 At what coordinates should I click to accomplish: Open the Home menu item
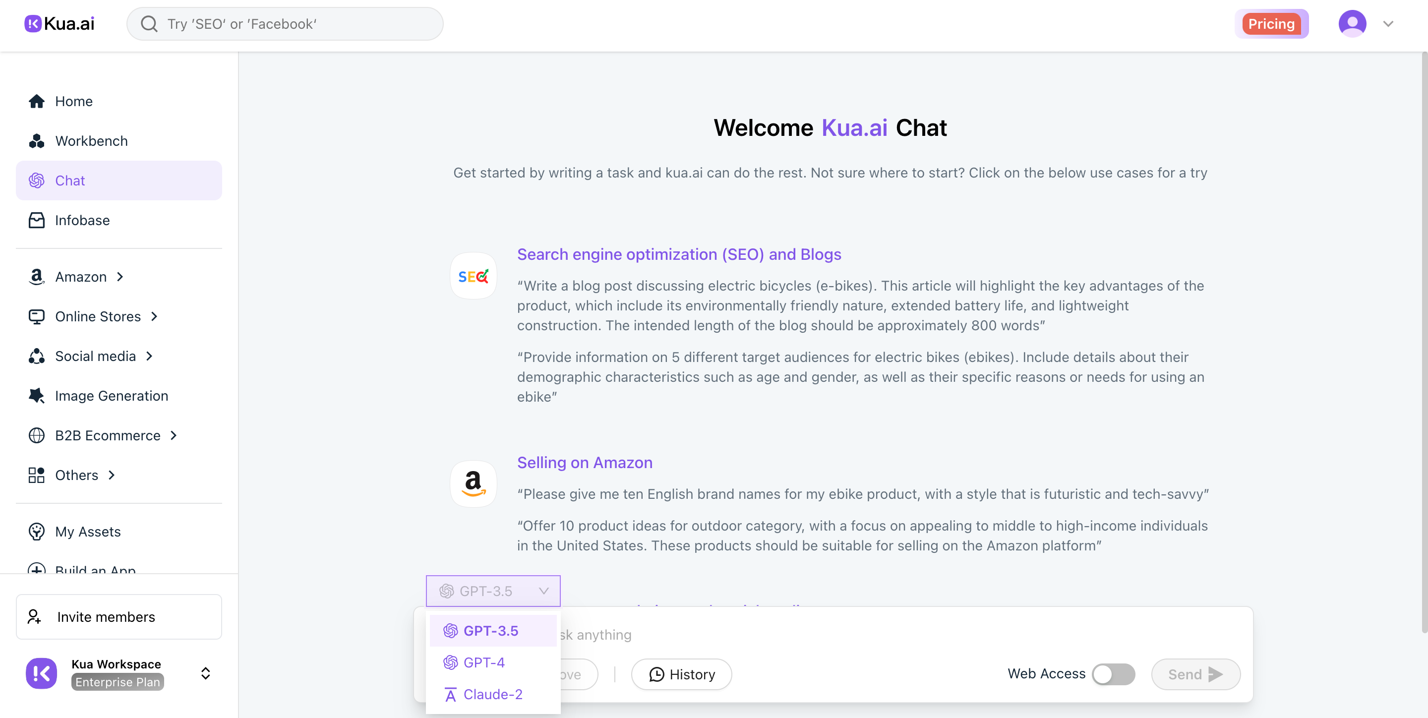click(x=119, y=102)
